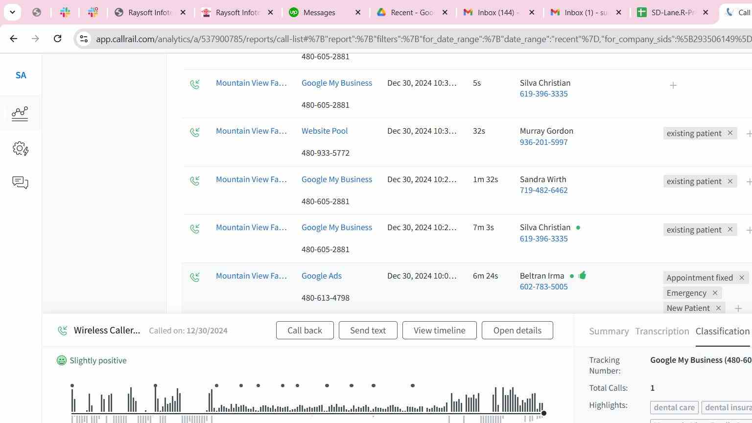Image resolution: width=752 pixels, height=423 pixels.
Task: Switch to the Transcription panel tab
Action: [662, 331]
